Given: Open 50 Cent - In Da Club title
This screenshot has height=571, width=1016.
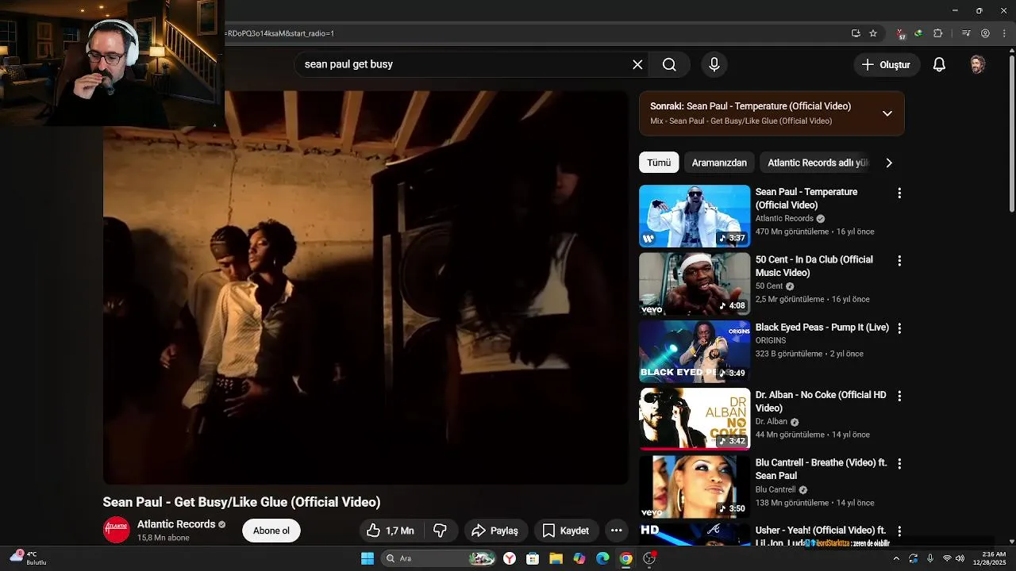Looking at the screenshot, I should point(814,266).
